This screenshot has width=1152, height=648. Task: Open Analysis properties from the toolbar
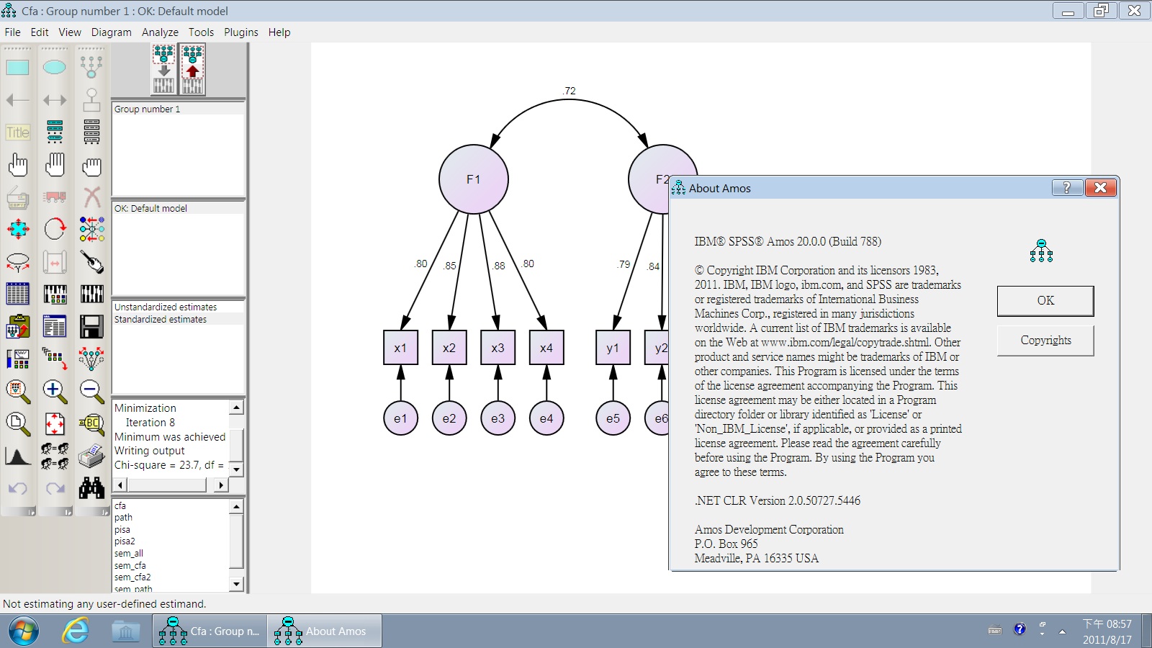pyautogui.click(x=55, y=294)
